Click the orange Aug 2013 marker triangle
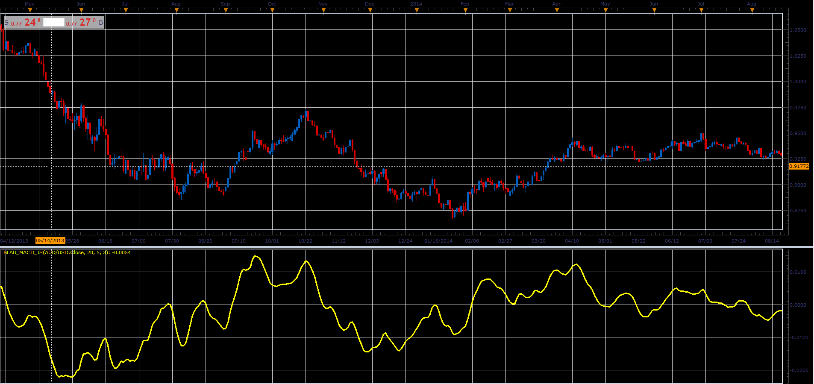Image resolution: width=814 pixels, height=384 pixels. tap(176, 11)
